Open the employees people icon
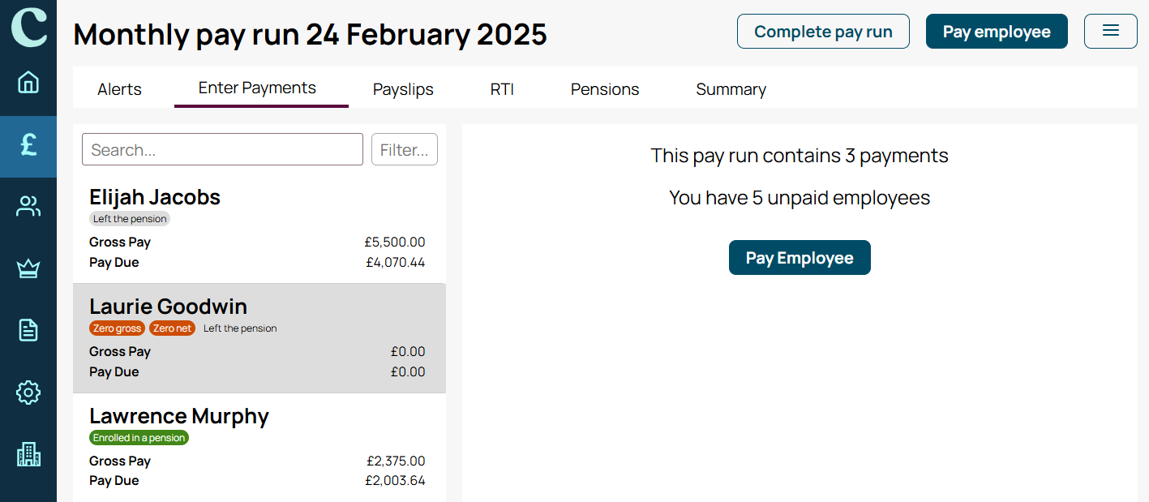Image resolution: width=1149 pixels, height=502 pixels. pyautogui.click(x=28, y=207)
